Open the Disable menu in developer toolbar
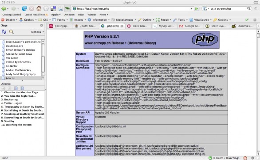Viewport: 260px width, 160px height. (9, 19)
